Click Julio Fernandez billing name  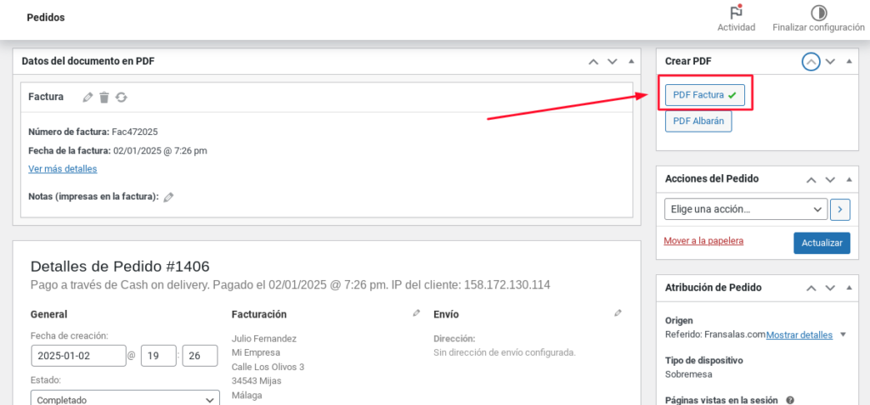point(264,339)
